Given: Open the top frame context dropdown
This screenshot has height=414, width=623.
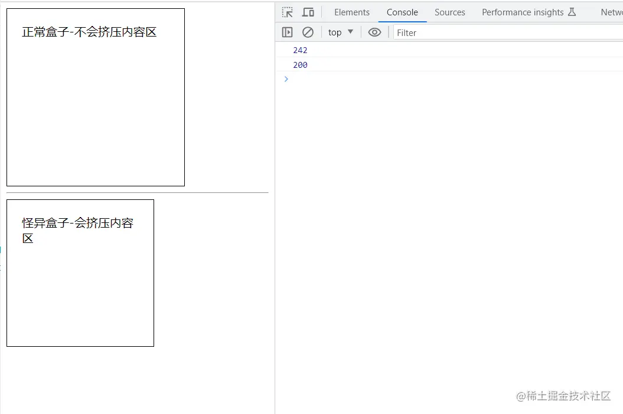Looking at the screenshot, I should pos(340,32).
